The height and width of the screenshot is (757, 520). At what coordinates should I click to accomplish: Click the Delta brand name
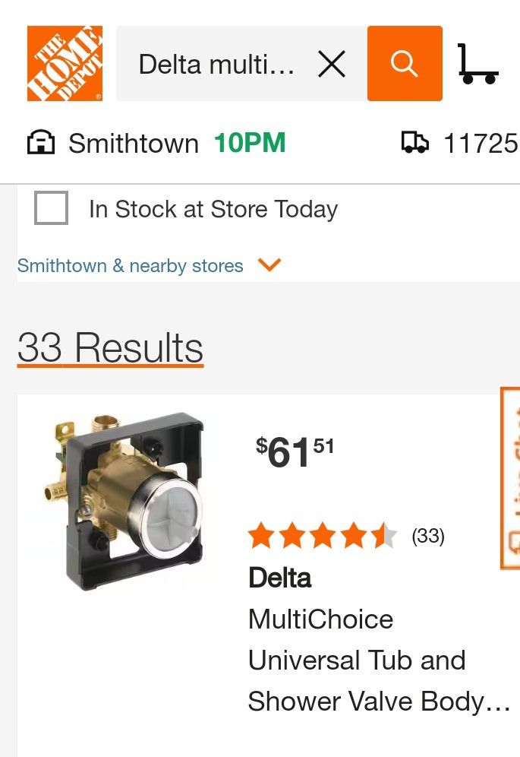(280, 578)
